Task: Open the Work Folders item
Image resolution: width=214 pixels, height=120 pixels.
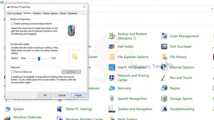Action: [127, 119]
